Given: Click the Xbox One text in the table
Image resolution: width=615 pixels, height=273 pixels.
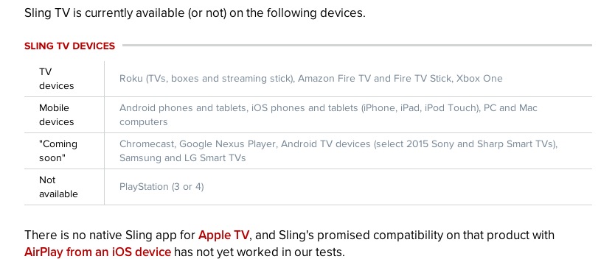Looking at the screenshot, I should tap(479, 79).
